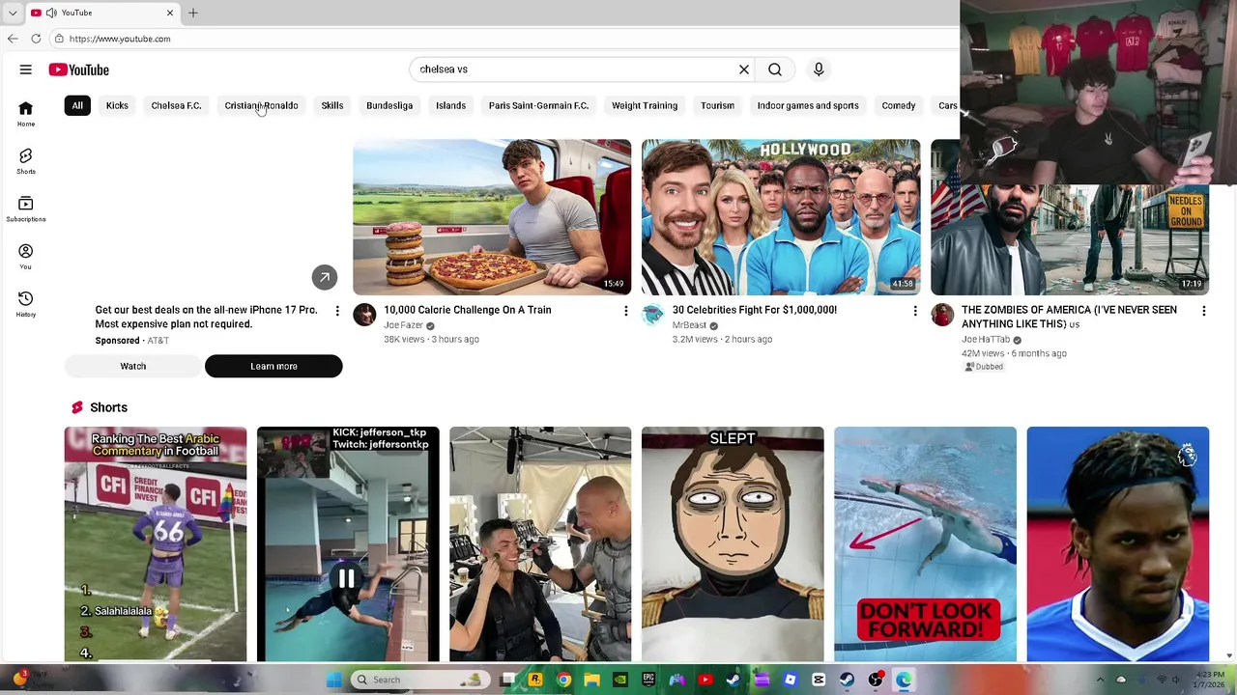Screen dimensions: 1237x695
Task: Open the ad's external link arrow
Action: (325, 278)
